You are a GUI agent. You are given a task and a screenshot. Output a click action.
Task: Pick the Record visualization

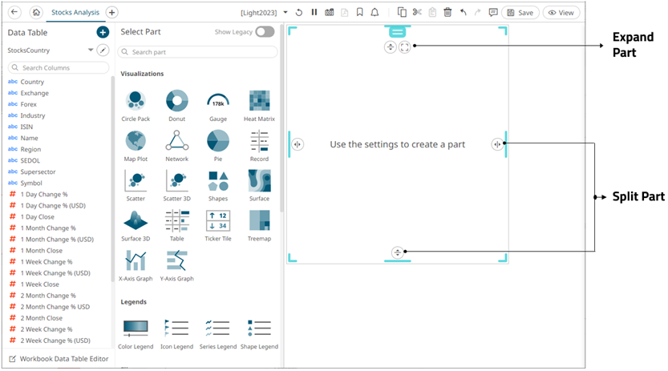pos(259,146)
